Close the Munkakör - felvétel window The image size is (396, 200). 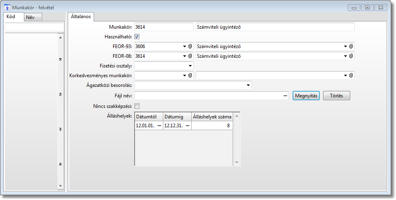click(381, 8)
